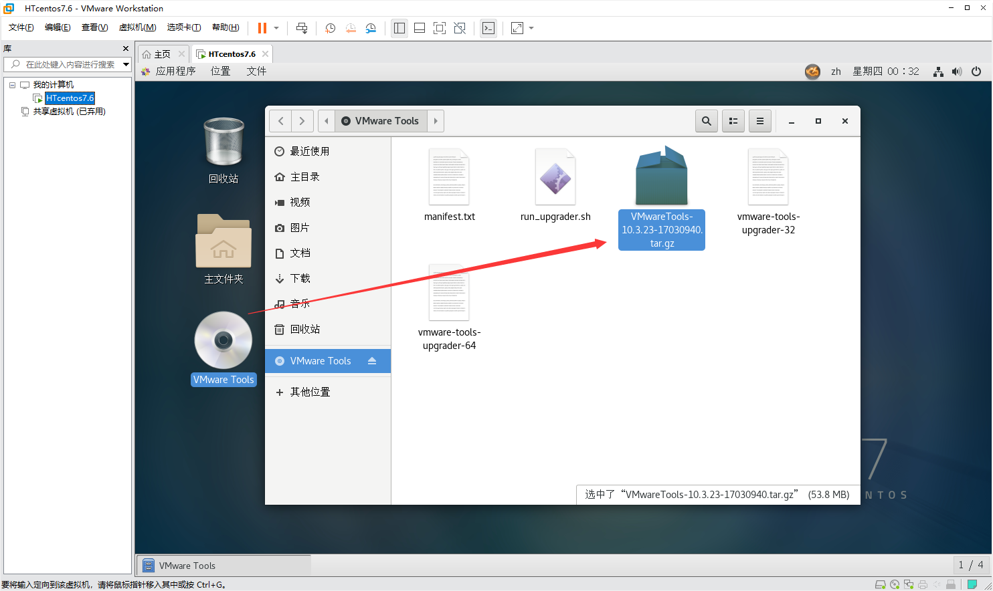Open the 查看(V) menu

click(x=94, y=27)
